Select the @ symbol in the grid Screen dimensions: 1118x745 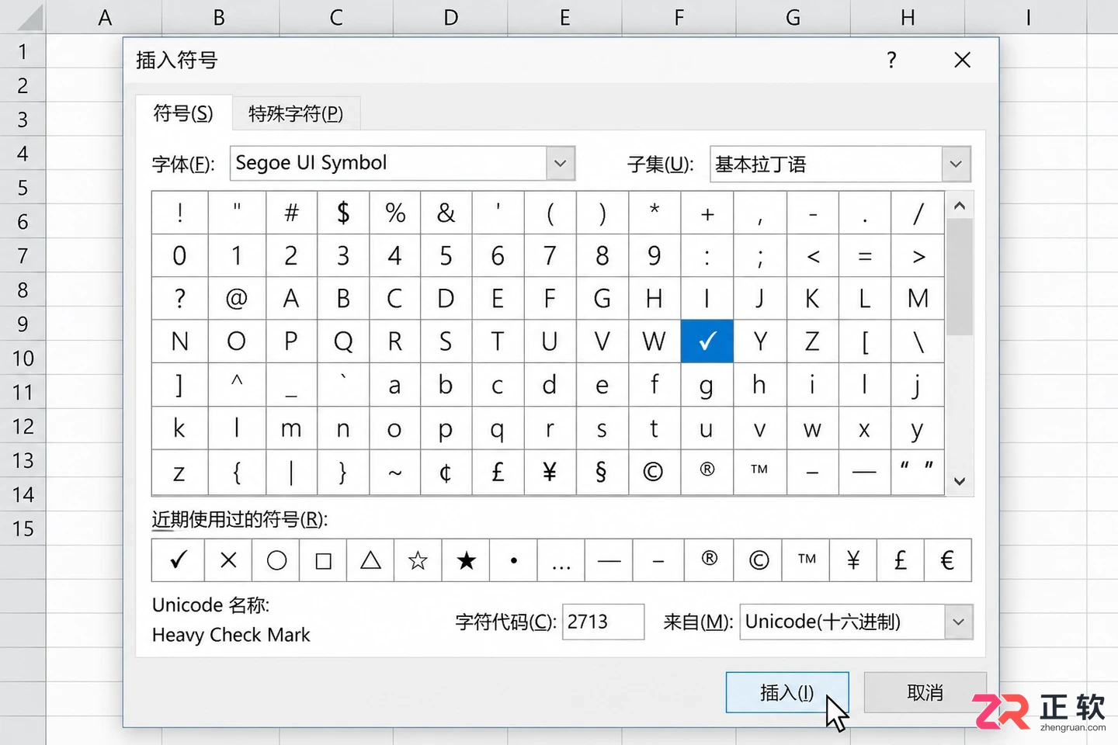pos(237,298)
